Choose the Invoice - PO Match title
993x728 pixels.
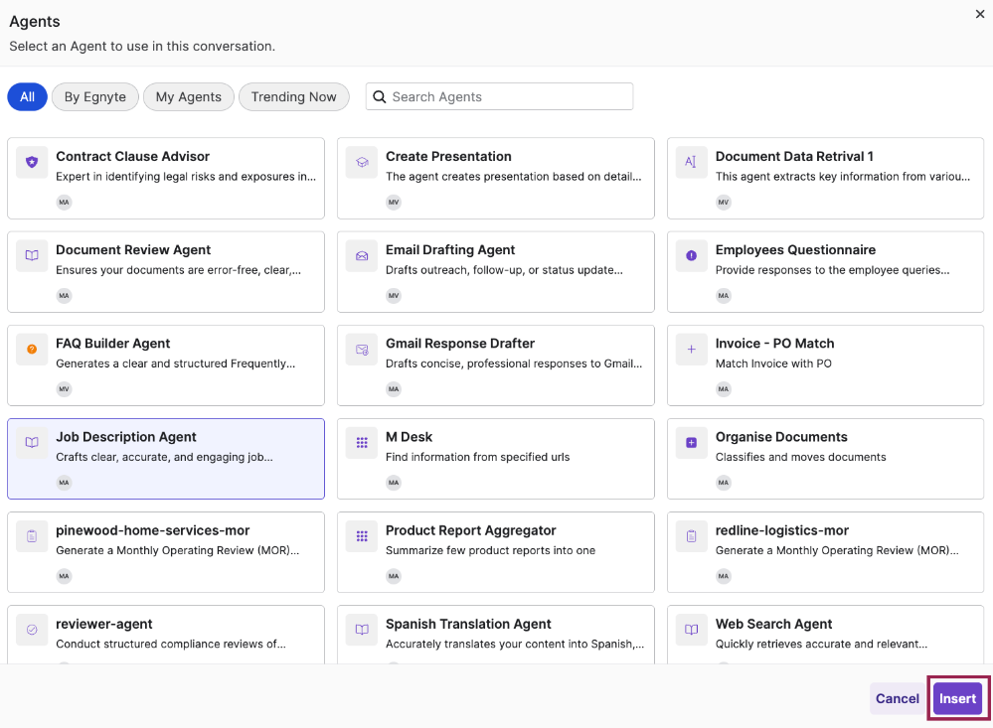tap(774, 343)
